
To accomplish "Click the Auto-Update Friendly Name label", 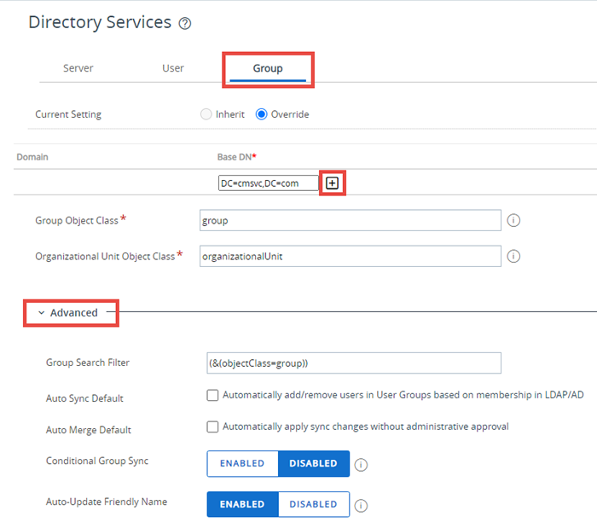I will (x=107, y=502).
